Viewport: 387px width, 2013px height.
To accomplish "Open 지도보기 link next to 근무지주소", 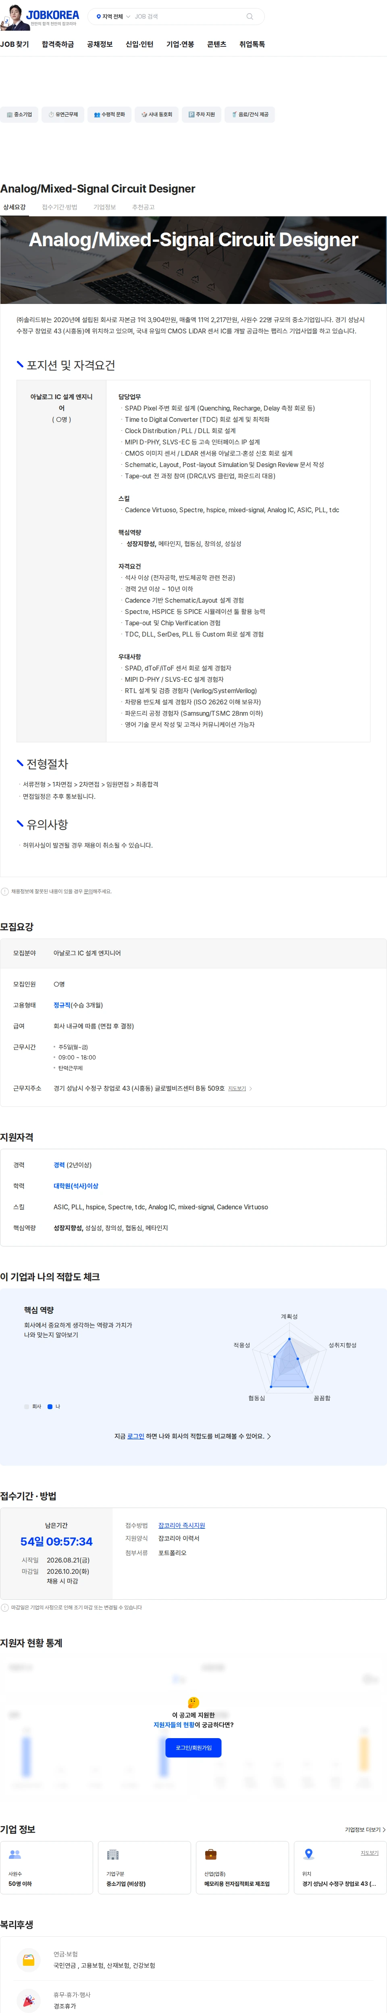I will pyautogui.click(x=237, y=1089).
